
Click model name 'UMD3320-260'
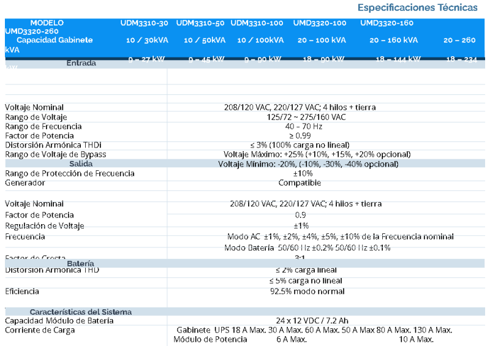tap(32, 31)
